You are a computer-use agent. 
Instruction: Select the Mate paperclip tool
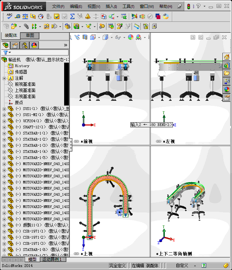[26, 26]
